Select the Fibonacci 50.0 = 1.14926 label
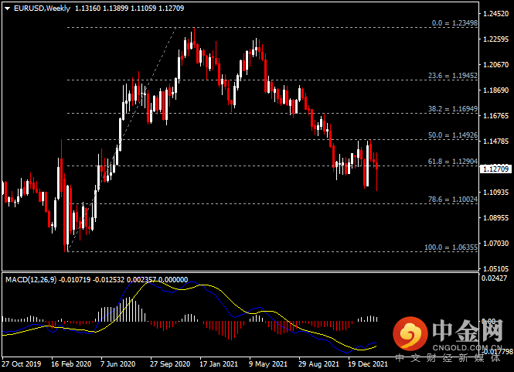The height and width of the screenshot is (372, 514). point(453,135)
